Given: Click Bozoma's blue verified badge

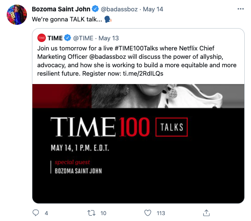Looking at the screenshot, I should [x=95, y=9].
